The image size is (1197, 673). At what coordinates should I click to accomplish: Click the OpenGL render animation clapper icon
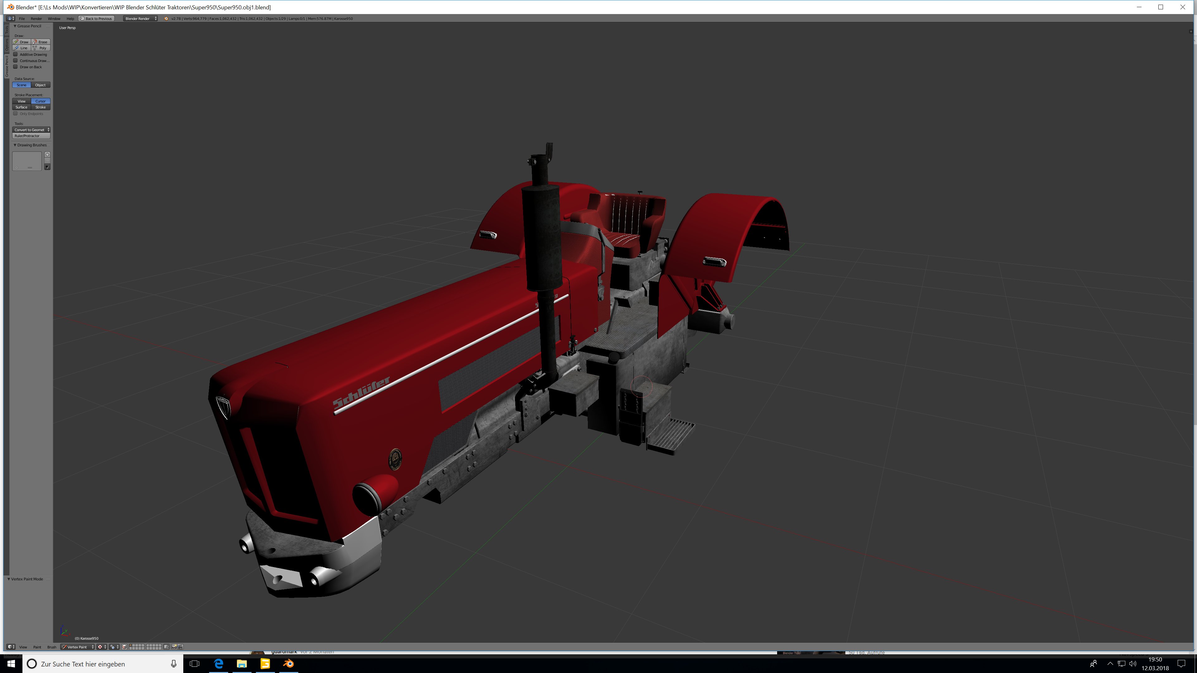[x=180, y=647]
